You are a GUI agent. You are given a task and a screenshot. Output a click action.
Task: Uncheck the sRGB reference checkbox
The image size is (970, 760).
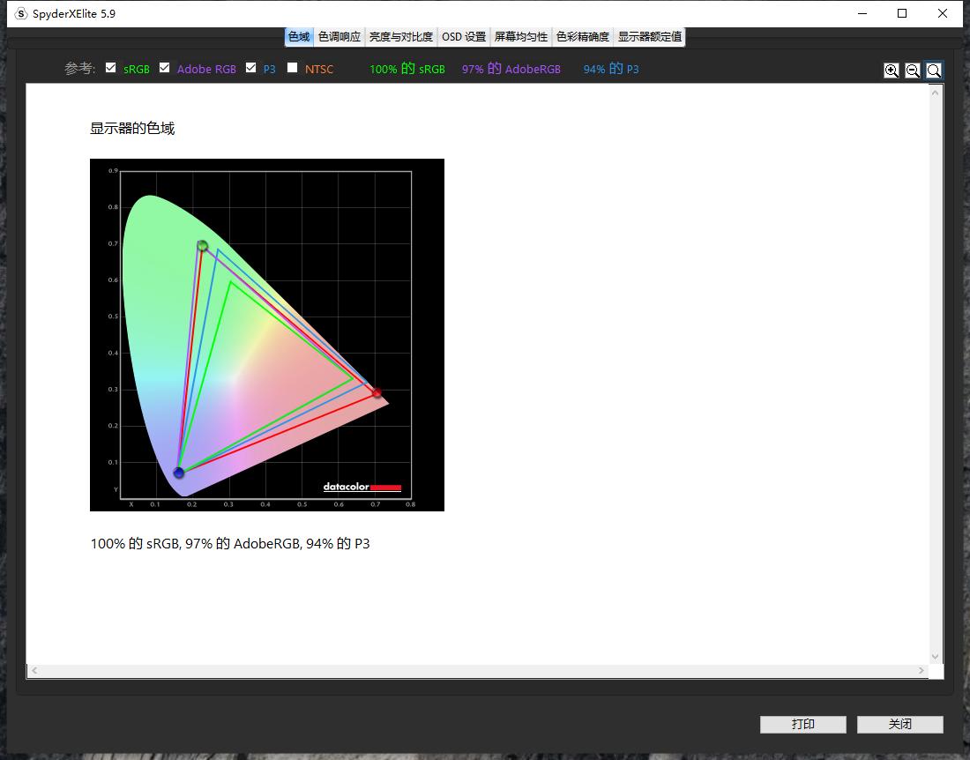pyautogui.click(x=111, y=68)
